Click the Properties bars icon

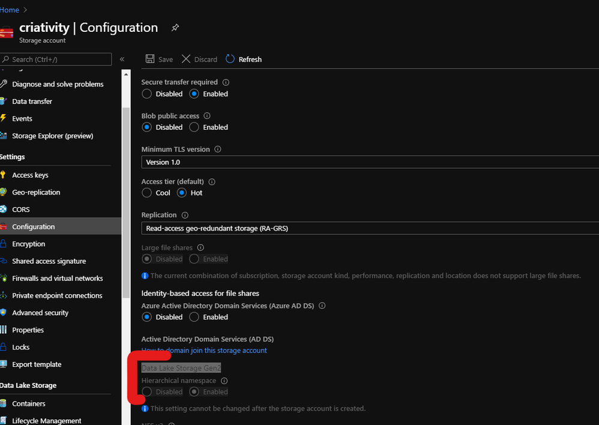[x=3, y=330]
